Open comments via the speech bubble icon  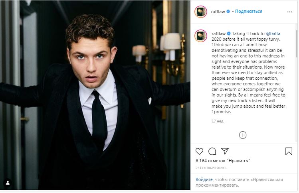212,151
